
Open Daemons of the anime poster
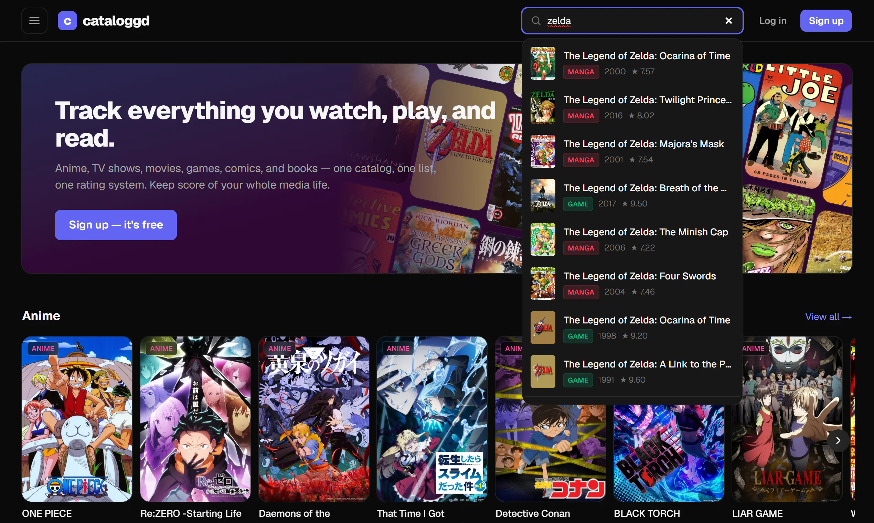point(314,419)
